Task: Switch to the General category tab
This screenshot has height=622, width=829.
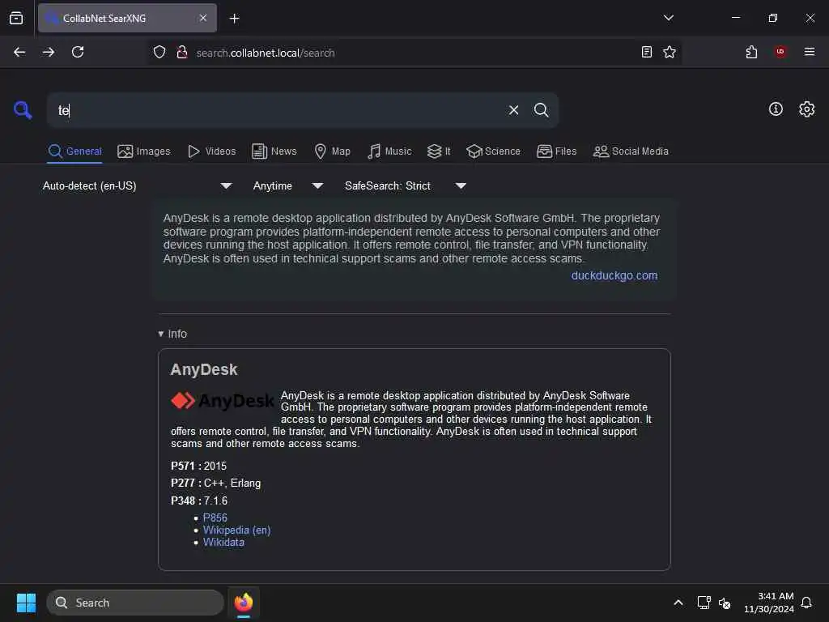Action: click(x=74, y=151)
